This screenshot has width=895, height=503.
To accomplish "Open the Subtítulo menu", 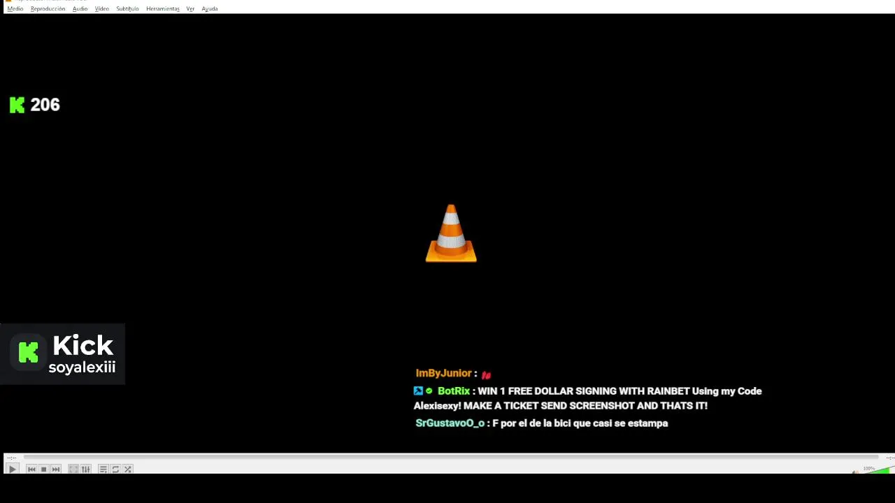I will click(x=127, y=9).
